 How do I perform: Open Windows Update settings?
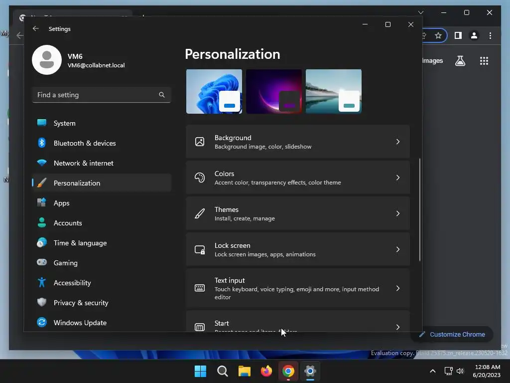102,323
